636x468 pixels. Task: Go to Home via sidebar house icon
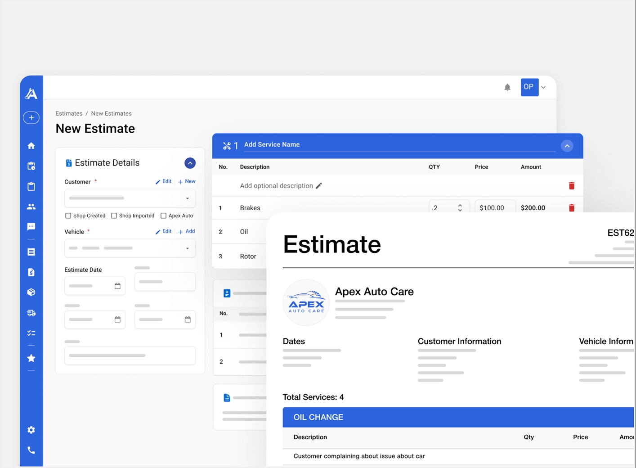pos(31,146)
